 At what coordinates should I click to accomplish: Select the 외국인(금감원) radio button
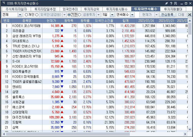coord(37,15)
